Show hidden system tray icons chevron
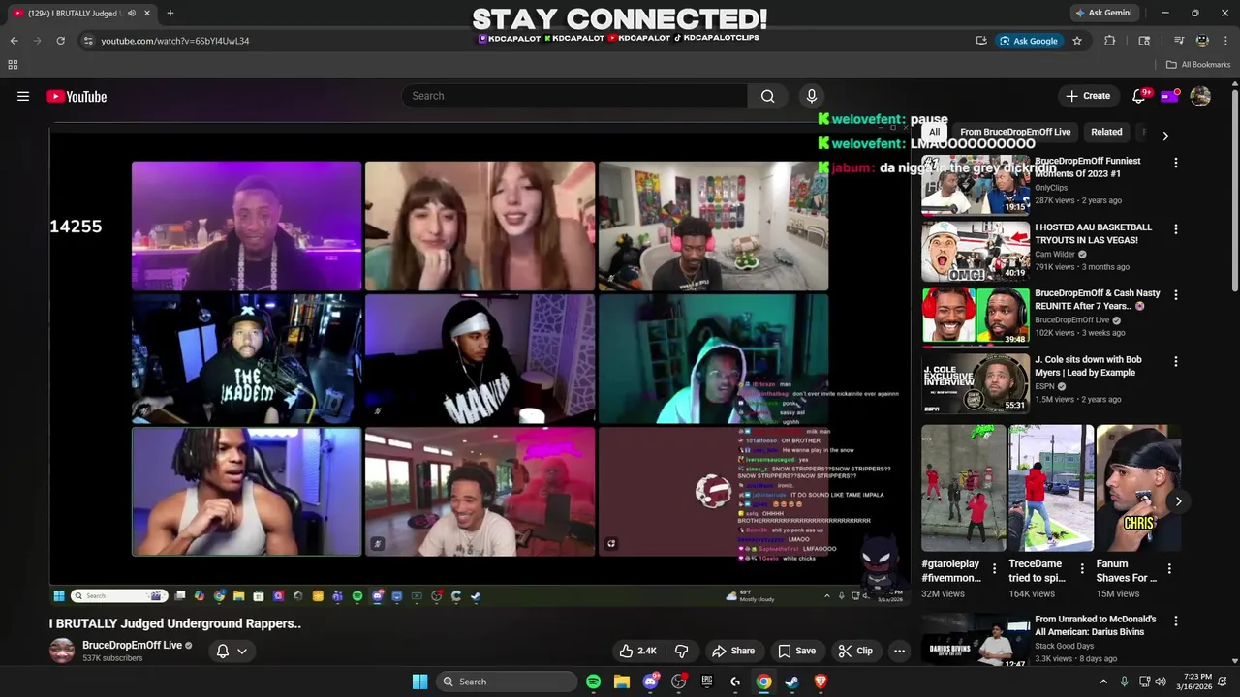This screenshot has height=697, width=1240. point(1102,682)
